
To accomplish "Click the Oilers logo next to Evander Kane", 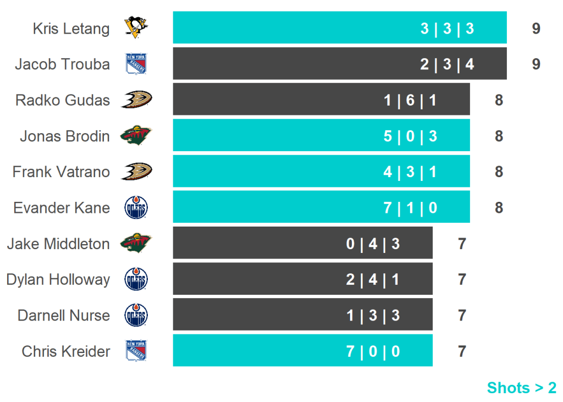I will pos(136,208).
